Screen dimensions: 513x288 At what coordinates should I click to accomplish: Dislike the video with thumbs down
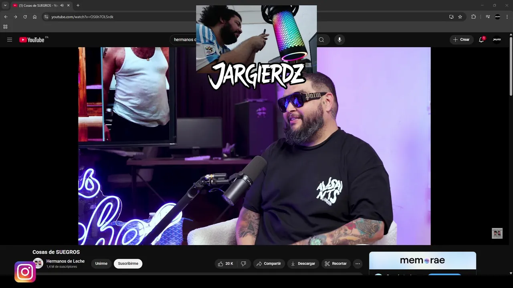(x=244, y=264)
